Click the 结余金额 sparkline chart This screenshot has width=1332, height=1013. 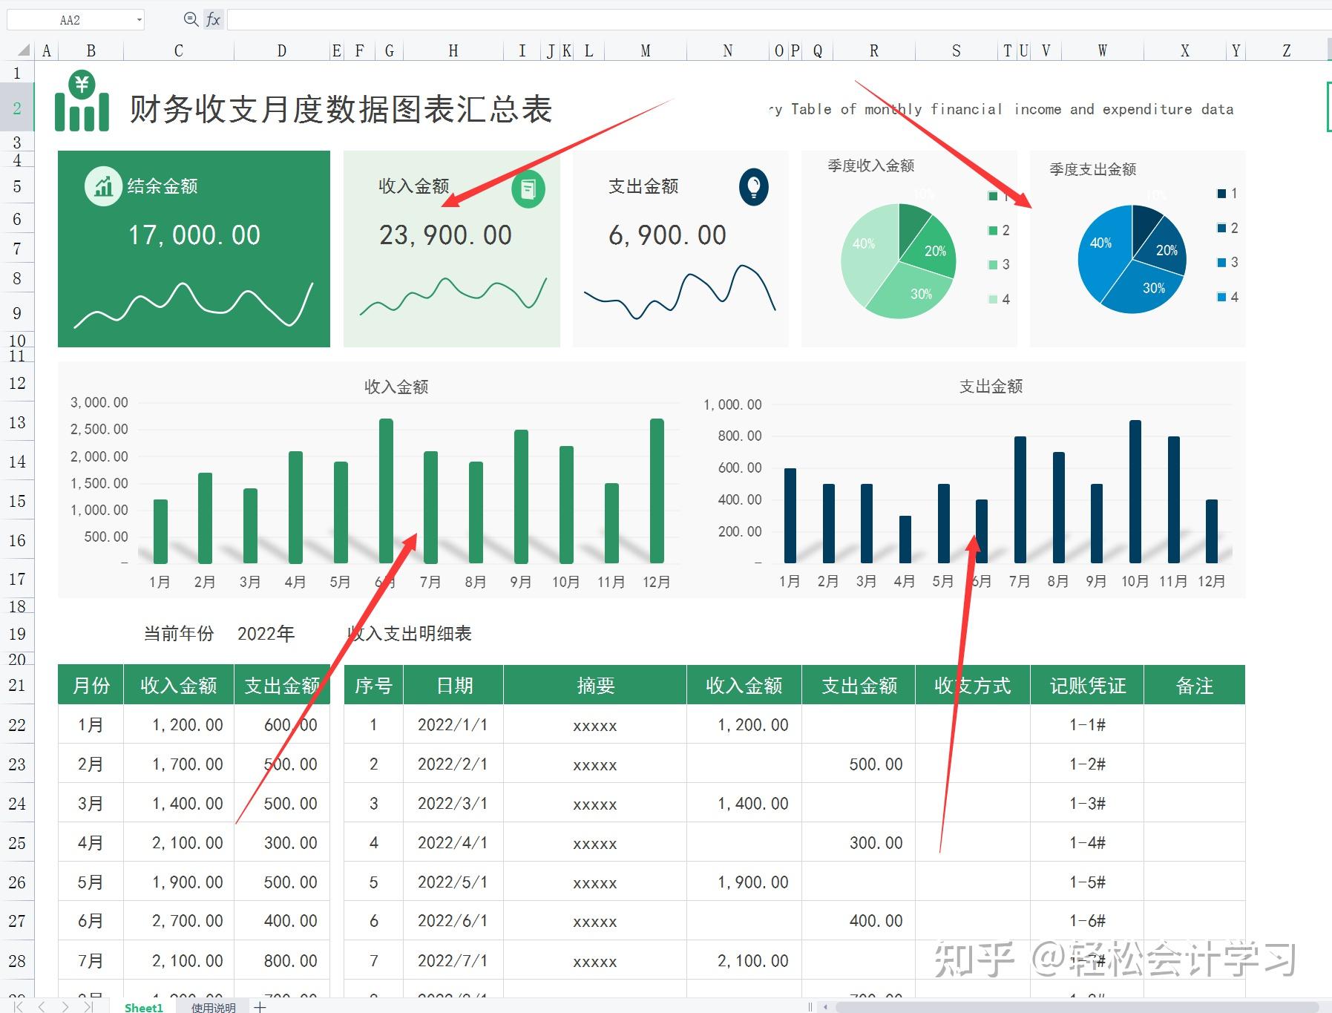pos(194,304)
